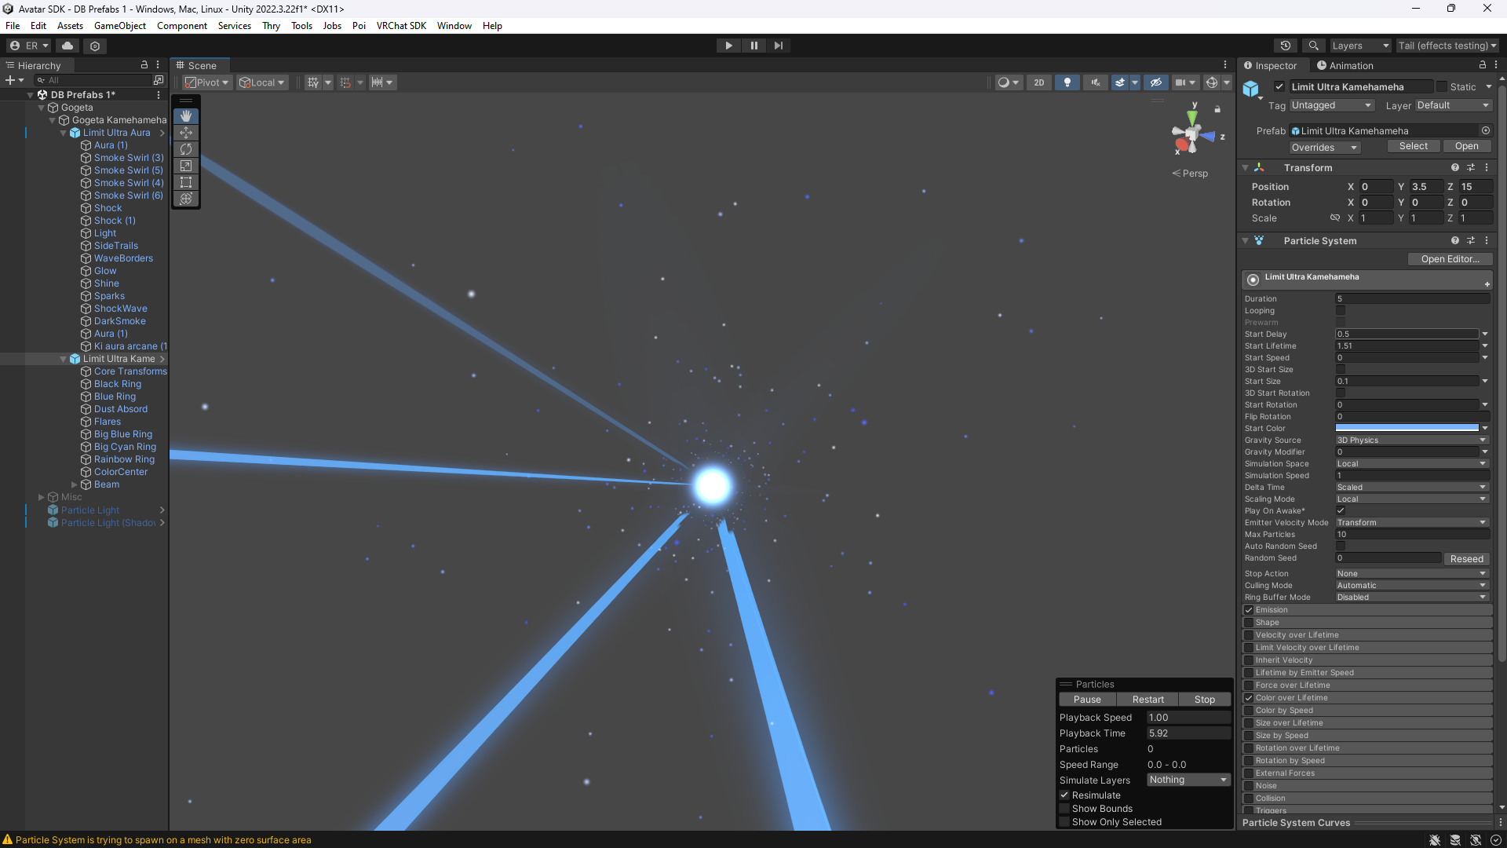Open the Simulation Space dropdown
The width and height of the screenshot is (1507, 848).
pyautogui.click(x=1411, y=464)
